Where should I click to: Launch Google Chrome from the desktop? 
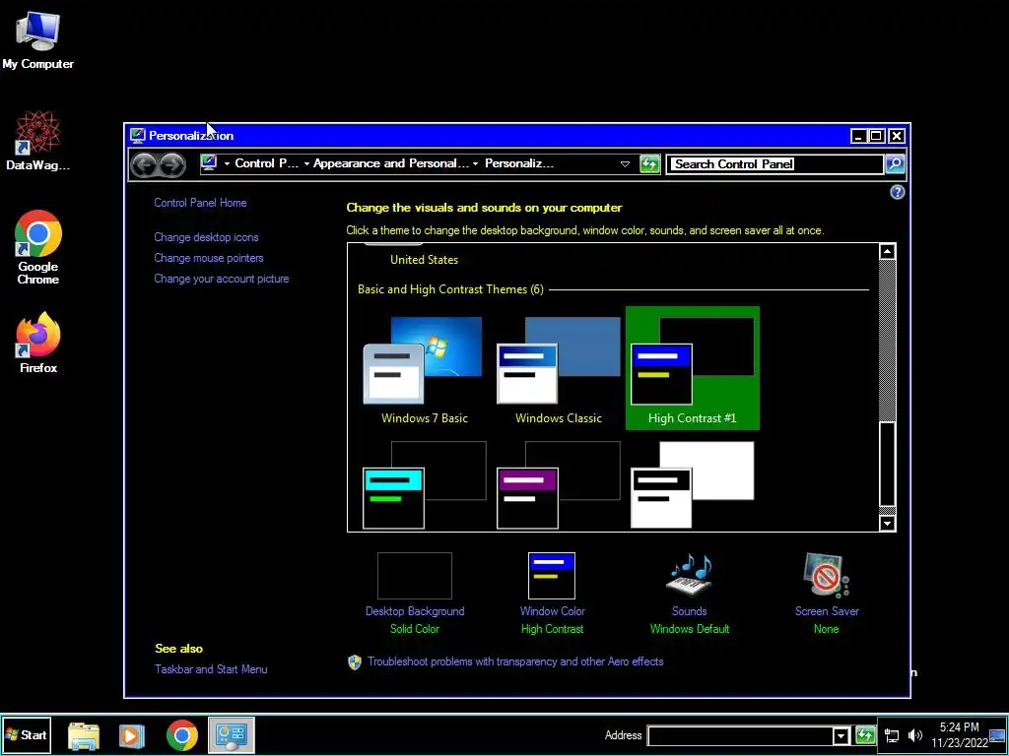(x=38, y=247)
